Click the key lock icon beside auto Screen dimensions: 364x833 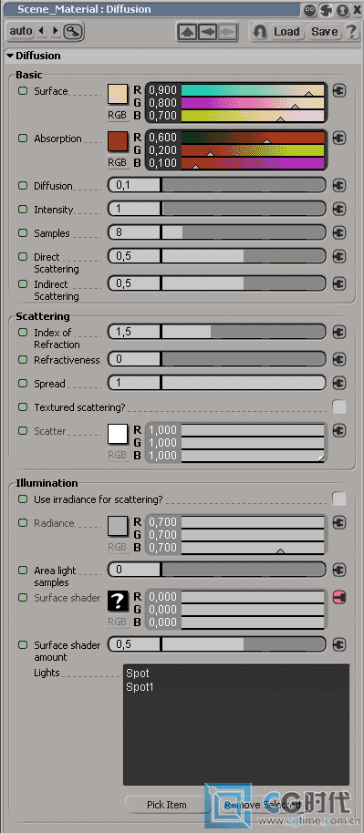(74, 31)
